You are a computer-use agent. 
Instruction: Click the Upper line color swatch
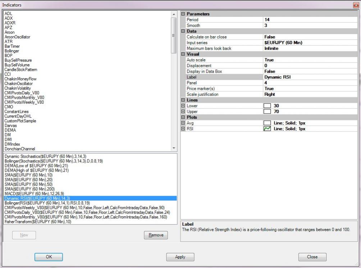(267, 112)
